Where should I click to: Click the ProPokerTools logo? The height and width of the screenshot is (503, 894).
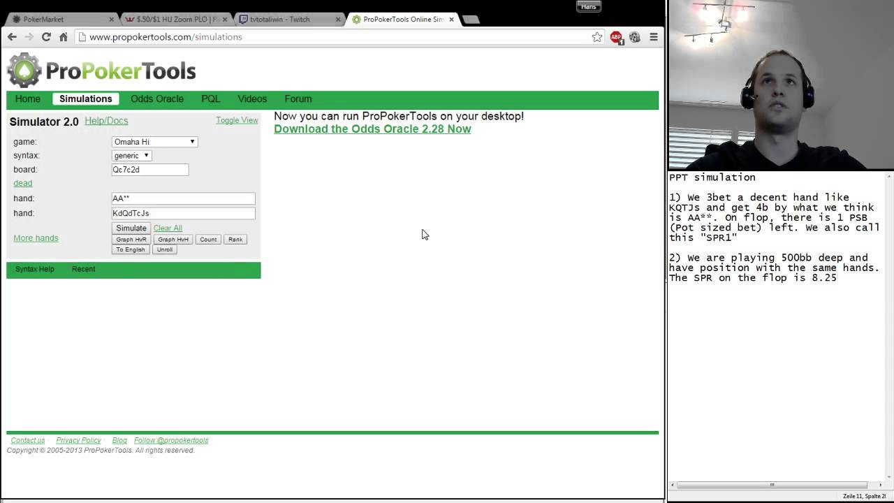(102, 71)
